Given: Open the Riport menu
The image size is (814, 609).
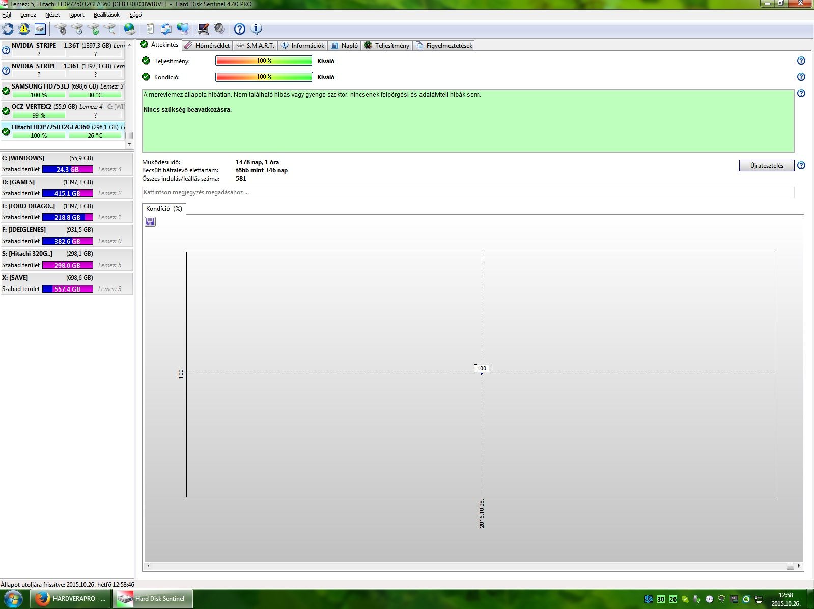Looking at the screenshot, I should click(77, 15).
